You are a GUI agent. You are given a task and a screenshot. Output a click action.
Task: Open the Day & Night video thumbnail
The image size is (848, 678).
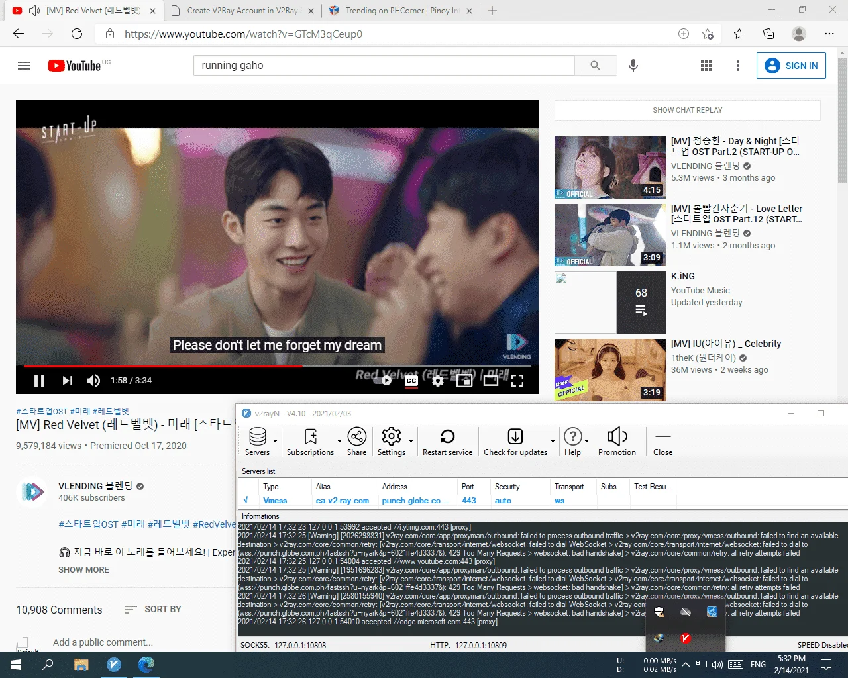coord(610,168)
